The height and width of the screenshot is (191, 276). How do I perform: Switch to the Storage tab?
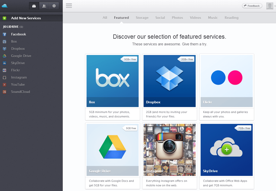142,18
